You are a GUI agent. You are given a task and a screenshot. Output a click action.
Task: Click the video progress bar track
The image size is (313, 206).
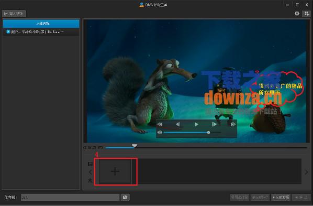[206, 148]
